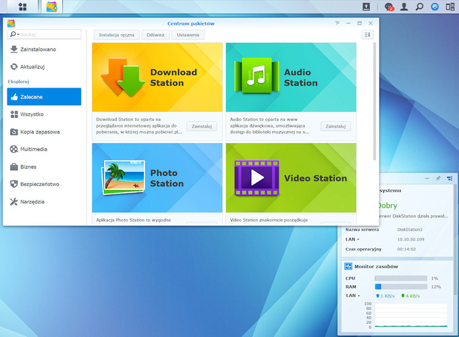459x337 pixels.
Task: Click the Photo Station beach picture icon
Action: click(123, 177)
